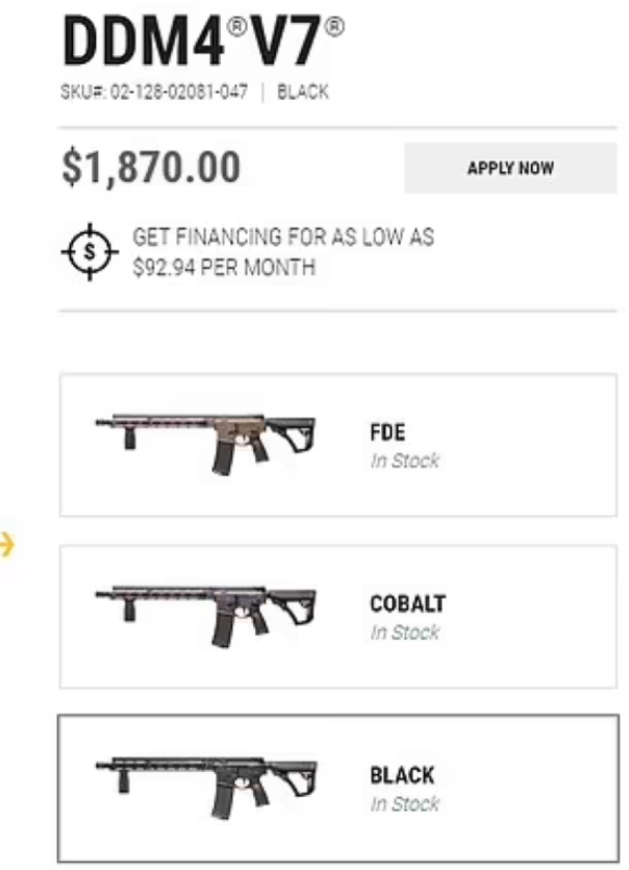Click the SKU number 02-128-02081-047
Viewport: 629px width, 870px height.
pos(179,92)
